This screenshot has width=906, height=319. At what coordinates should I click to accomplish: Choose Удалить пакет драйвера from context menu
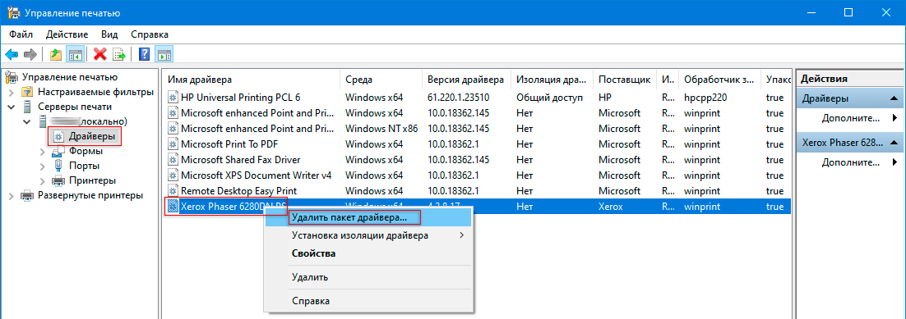349,218
